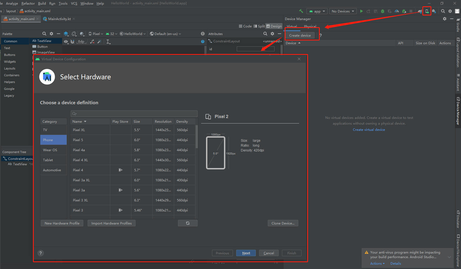This screenshot has width=461, height=269.
Task: Switch editor to Design view
Action: 274,26
